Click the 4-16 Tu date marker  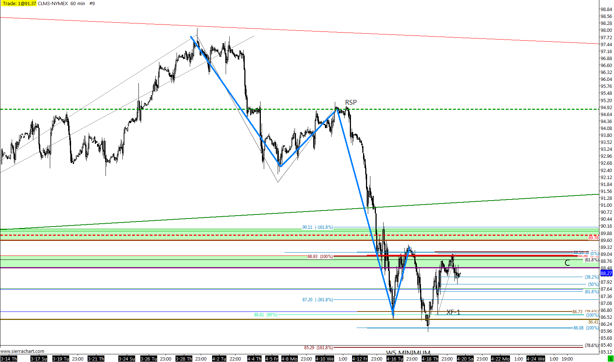(x=395, y=359)
